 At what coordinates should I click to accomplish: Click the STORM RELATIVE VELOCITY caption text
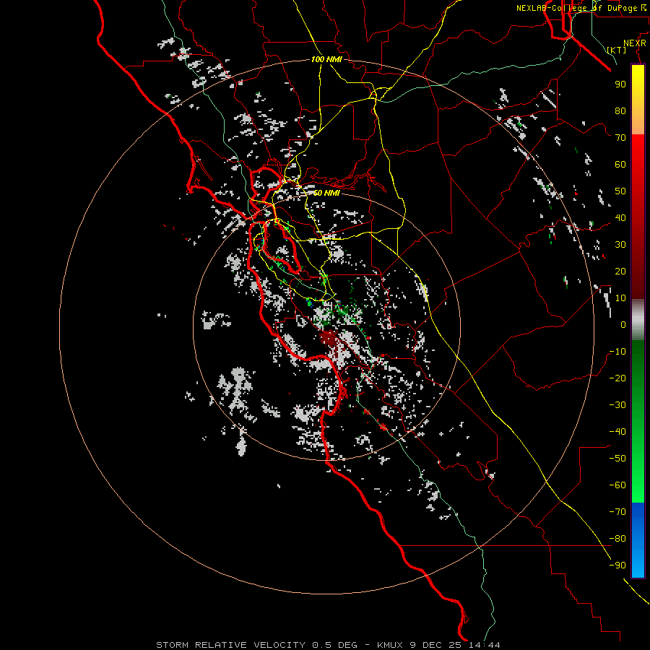[230, 645]
